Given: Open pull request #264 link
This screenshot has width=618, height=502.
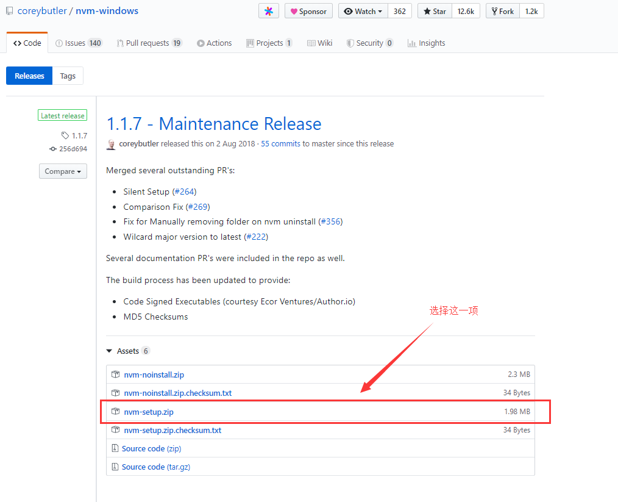Looking at the screenshot, I should (185, 192).
